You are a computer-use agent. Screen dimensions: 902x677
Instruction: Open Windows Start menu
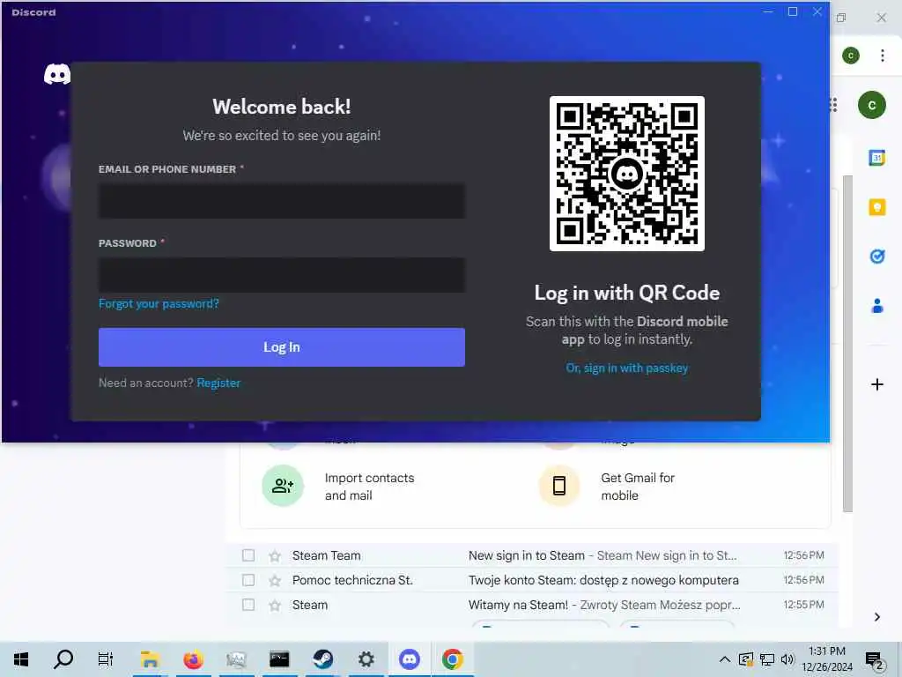tap(21, 659)
